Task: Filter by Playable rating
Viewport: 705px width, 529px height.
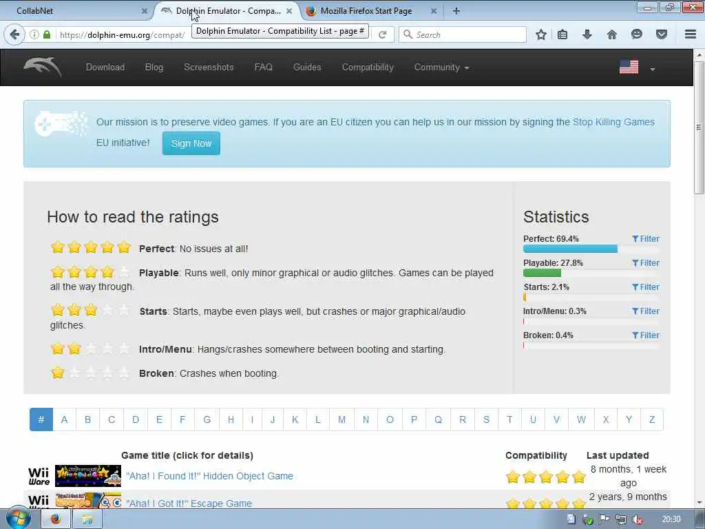Action: click(x=646, y=263)
